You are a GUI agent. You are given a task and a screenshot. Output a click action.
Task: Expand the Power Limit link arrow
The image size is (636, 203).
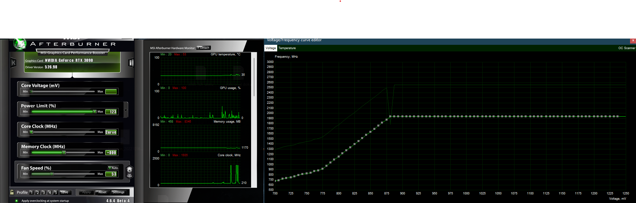tap(126, 110)
